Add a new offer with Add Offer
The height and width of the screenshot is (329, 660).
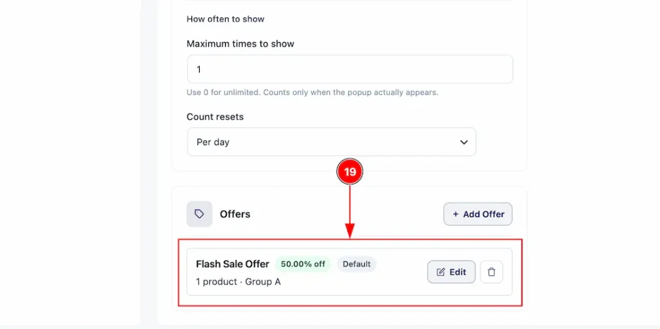pyautogui.click(x=478, y=214)
